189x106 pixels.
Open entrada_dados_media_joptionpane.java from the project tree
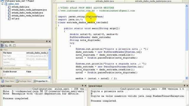(29, 10)
